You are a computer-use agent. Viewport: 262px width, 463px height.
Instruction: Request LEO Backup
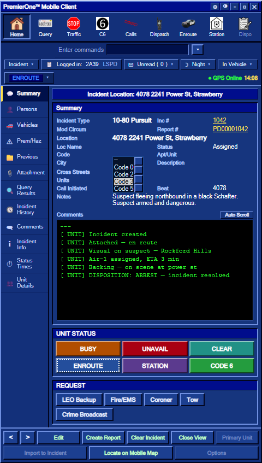79,400
